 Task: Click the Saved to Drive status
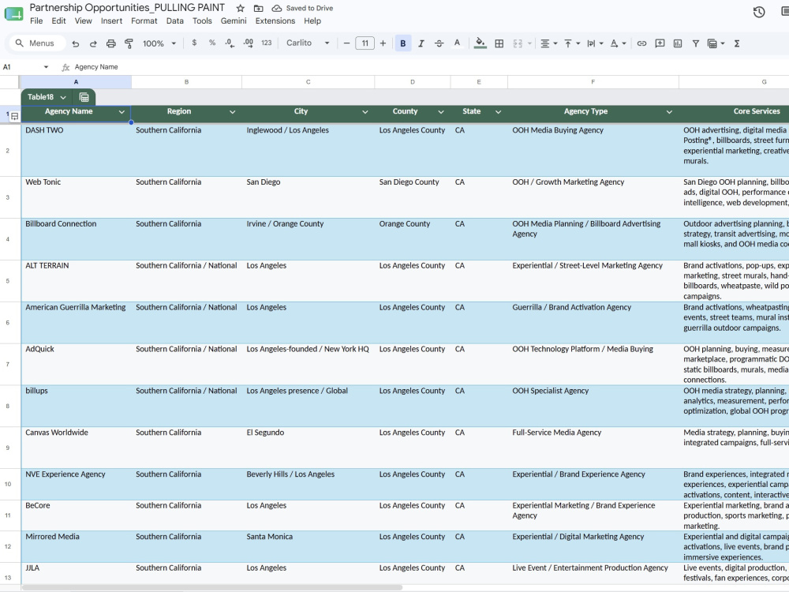click(x=302, y=8)
